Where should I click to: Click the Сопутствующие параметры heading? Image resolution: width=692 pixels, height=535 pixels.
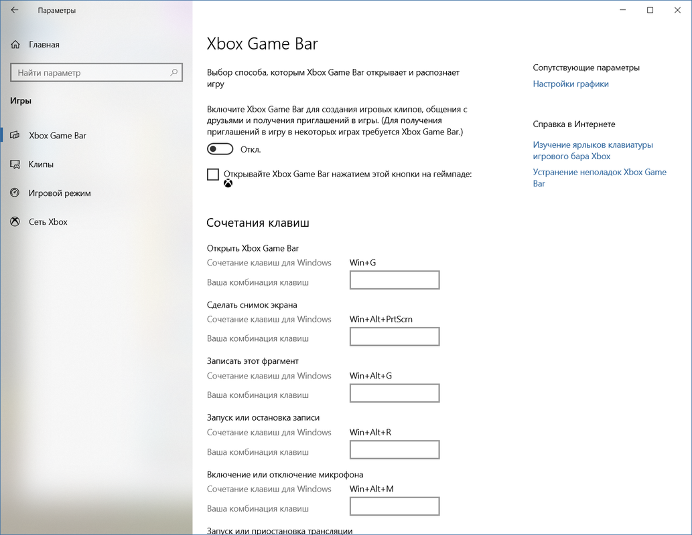(x=586, y=68)
